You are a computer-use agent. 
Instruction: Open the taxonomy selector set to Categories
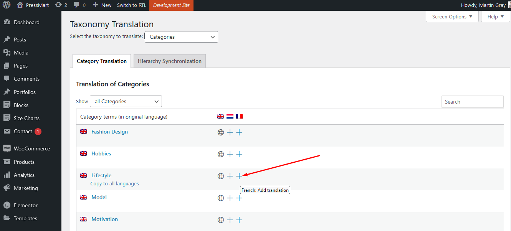[181, 37]
